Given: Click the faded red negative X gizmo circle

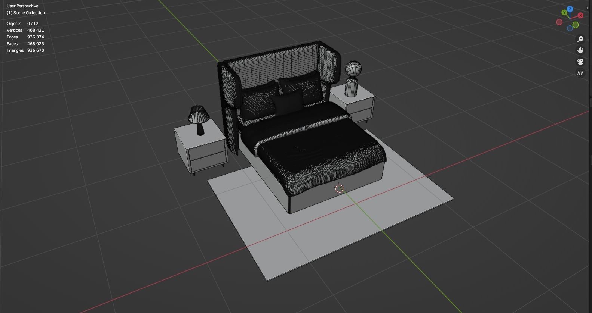Looking at the screenshot, I should 559,22.
